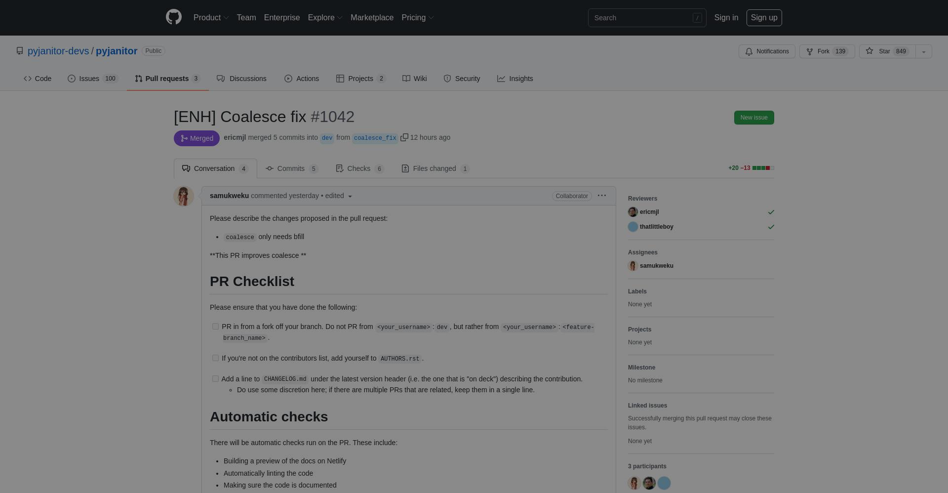Viewport: 948px width, 493px height.
Task: Click the Team link in header
Action: pyautogui.click(x=246, y=18)
